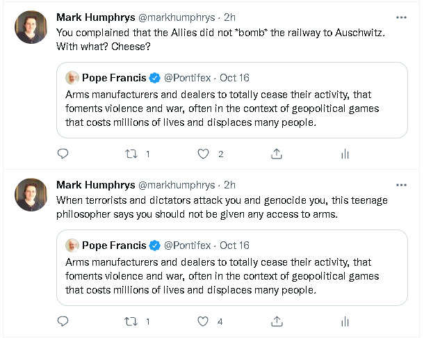Reply to the Auschwitz railway tweet

click(x=63, y=154)
